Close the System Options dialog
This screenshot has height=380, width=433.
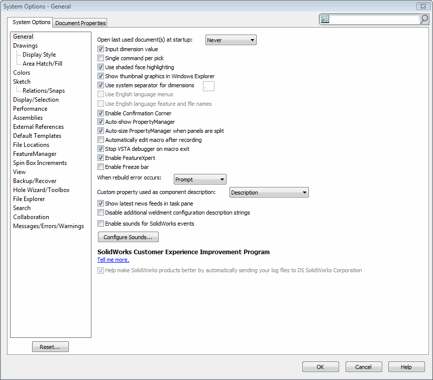click(x=423, y=6)
